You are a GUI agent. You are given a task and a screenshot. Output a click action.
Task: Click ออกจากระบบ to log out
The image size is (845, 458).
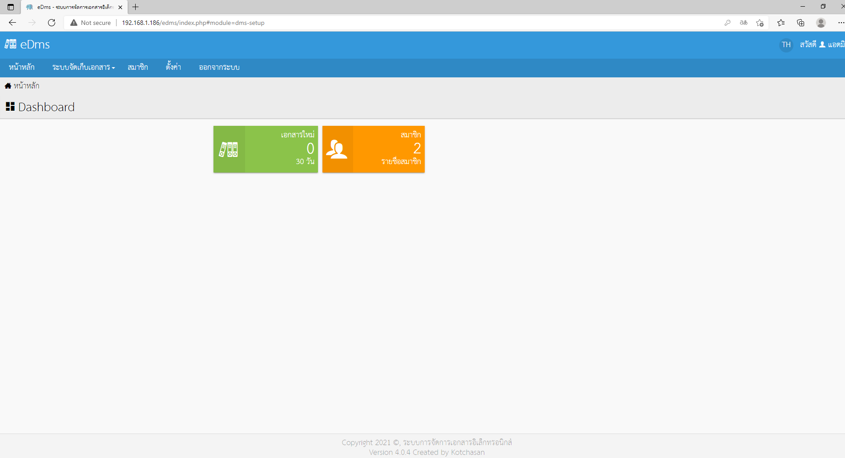219,67
